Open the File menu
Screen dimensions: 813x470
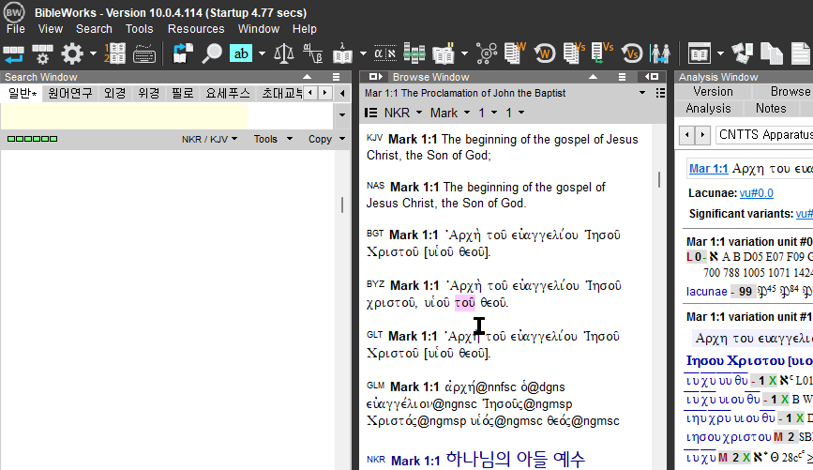point(16,29)
